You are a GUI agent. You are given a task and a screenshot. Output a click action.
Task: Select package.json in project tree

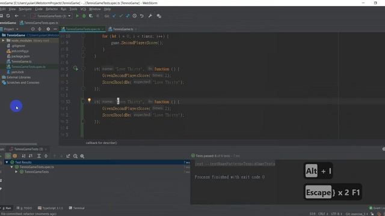click(x=20, y=56)
